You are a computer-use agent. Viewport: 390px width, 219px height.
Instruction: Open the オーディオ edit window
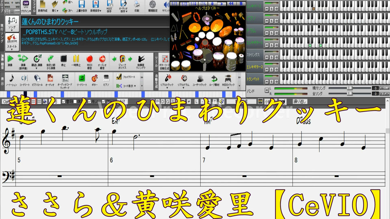click(x=50, y=80)
